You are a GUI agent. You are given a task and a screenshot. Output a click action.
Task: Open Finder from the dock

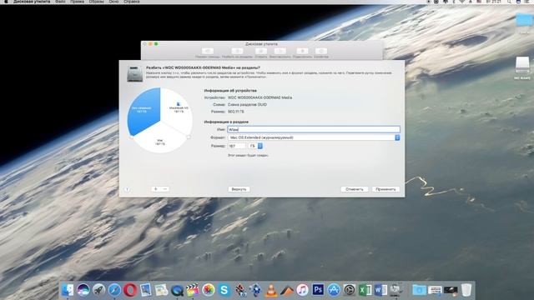[x=68, y=290]
